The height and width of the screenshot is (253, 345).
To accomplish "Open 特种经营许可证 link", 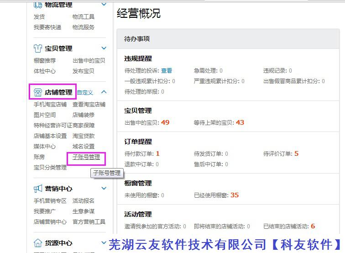I will pos(53,126).
